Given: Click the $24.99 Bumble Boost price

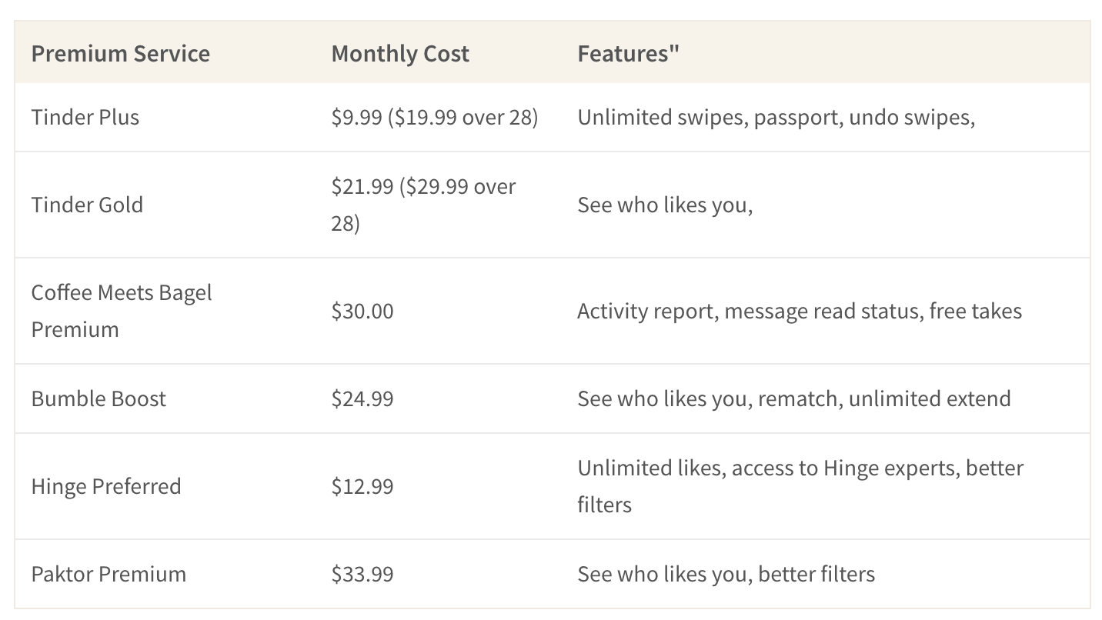Looking at the screenshot, I should coord(362,398).
